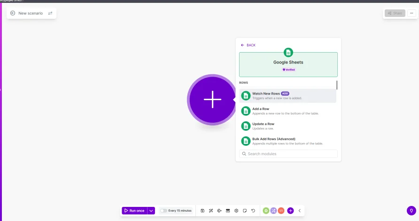Click the notes sticky icon
This screenshot has width=419, height=221.
245,211
